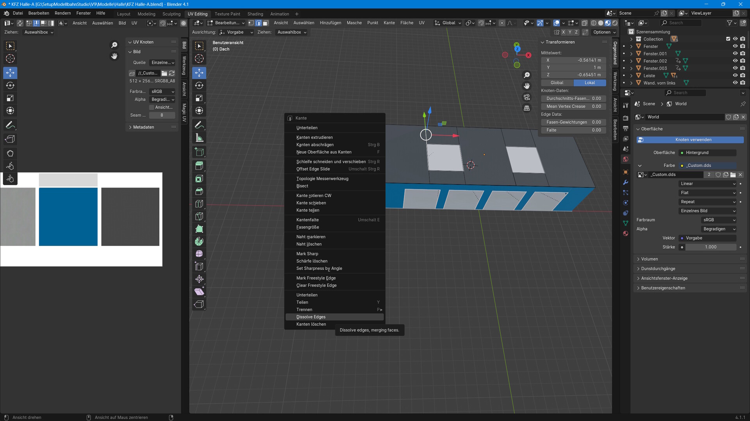Click Dissolve Edges in the Kante menu
750x421 pixels.
click(311, 317)
